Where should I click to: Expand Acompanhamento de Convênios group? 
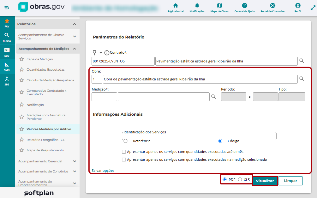click(x=75, y=171)
